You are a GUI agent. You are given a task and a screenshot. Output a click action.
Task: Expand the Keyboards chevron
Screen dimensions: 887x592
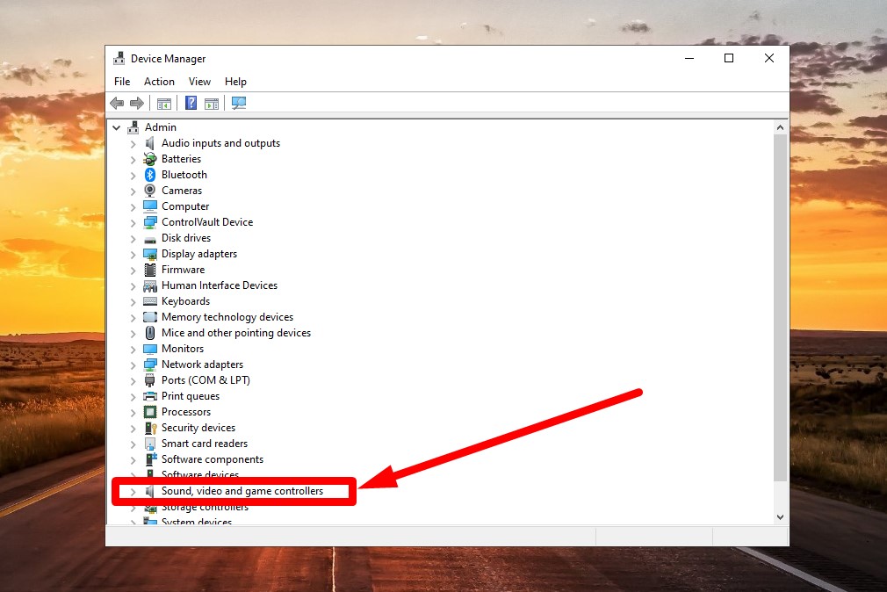click(x=133, y=301)
